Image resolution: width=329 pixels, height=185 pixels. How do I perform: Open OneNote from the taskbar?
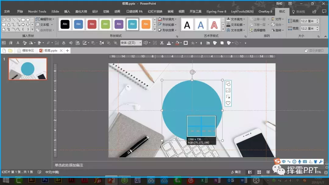[x=217, y=180]
